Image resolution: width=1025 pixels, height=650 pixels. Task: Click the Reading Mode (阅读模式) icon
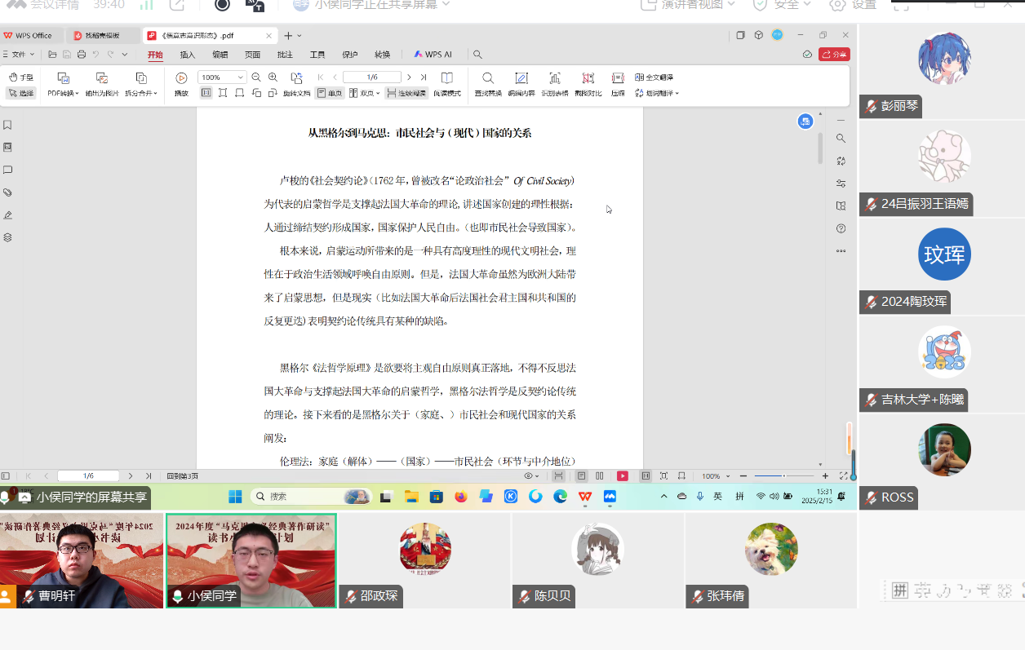coord(446,78)
